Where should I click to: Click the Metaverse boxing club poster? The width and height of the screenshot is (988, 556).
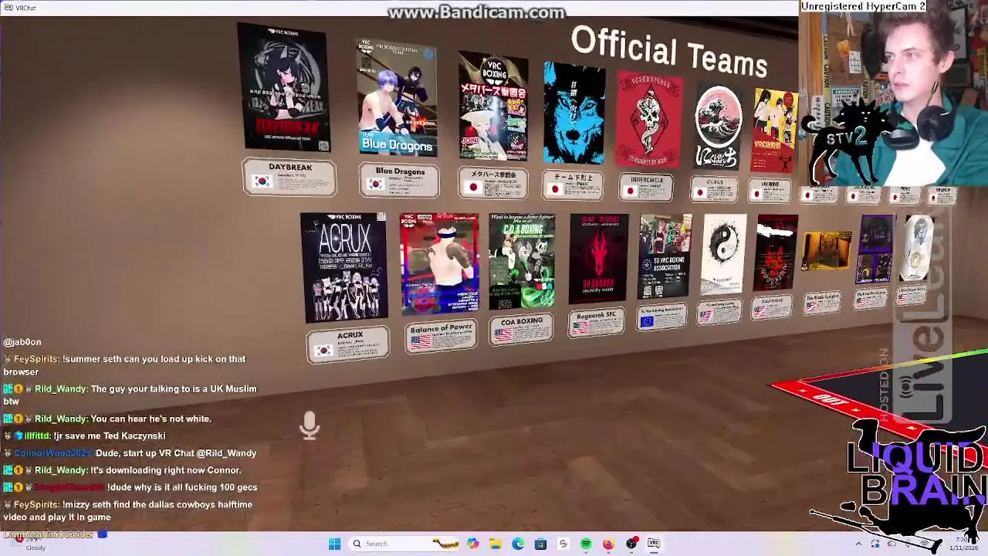tap(492, 107)
